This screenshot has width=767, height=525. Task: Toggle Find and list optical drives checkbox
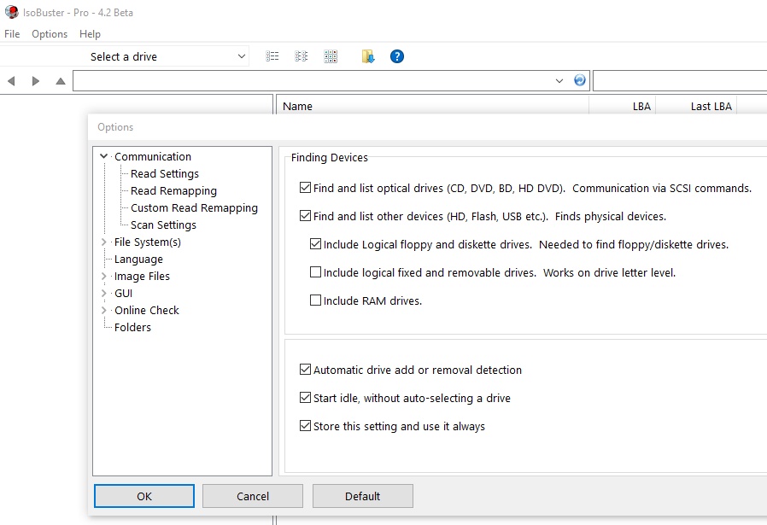point(305,188)
